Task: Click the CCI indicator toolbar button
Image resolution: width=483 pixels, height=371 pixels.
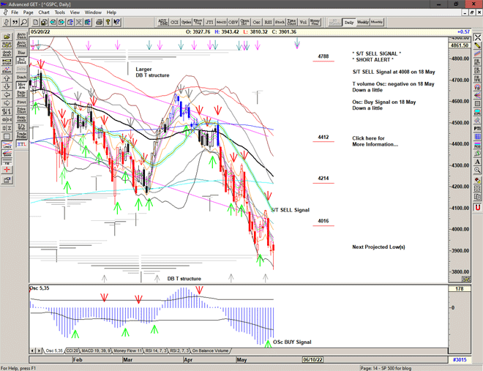Action: [x=175, y=23]
